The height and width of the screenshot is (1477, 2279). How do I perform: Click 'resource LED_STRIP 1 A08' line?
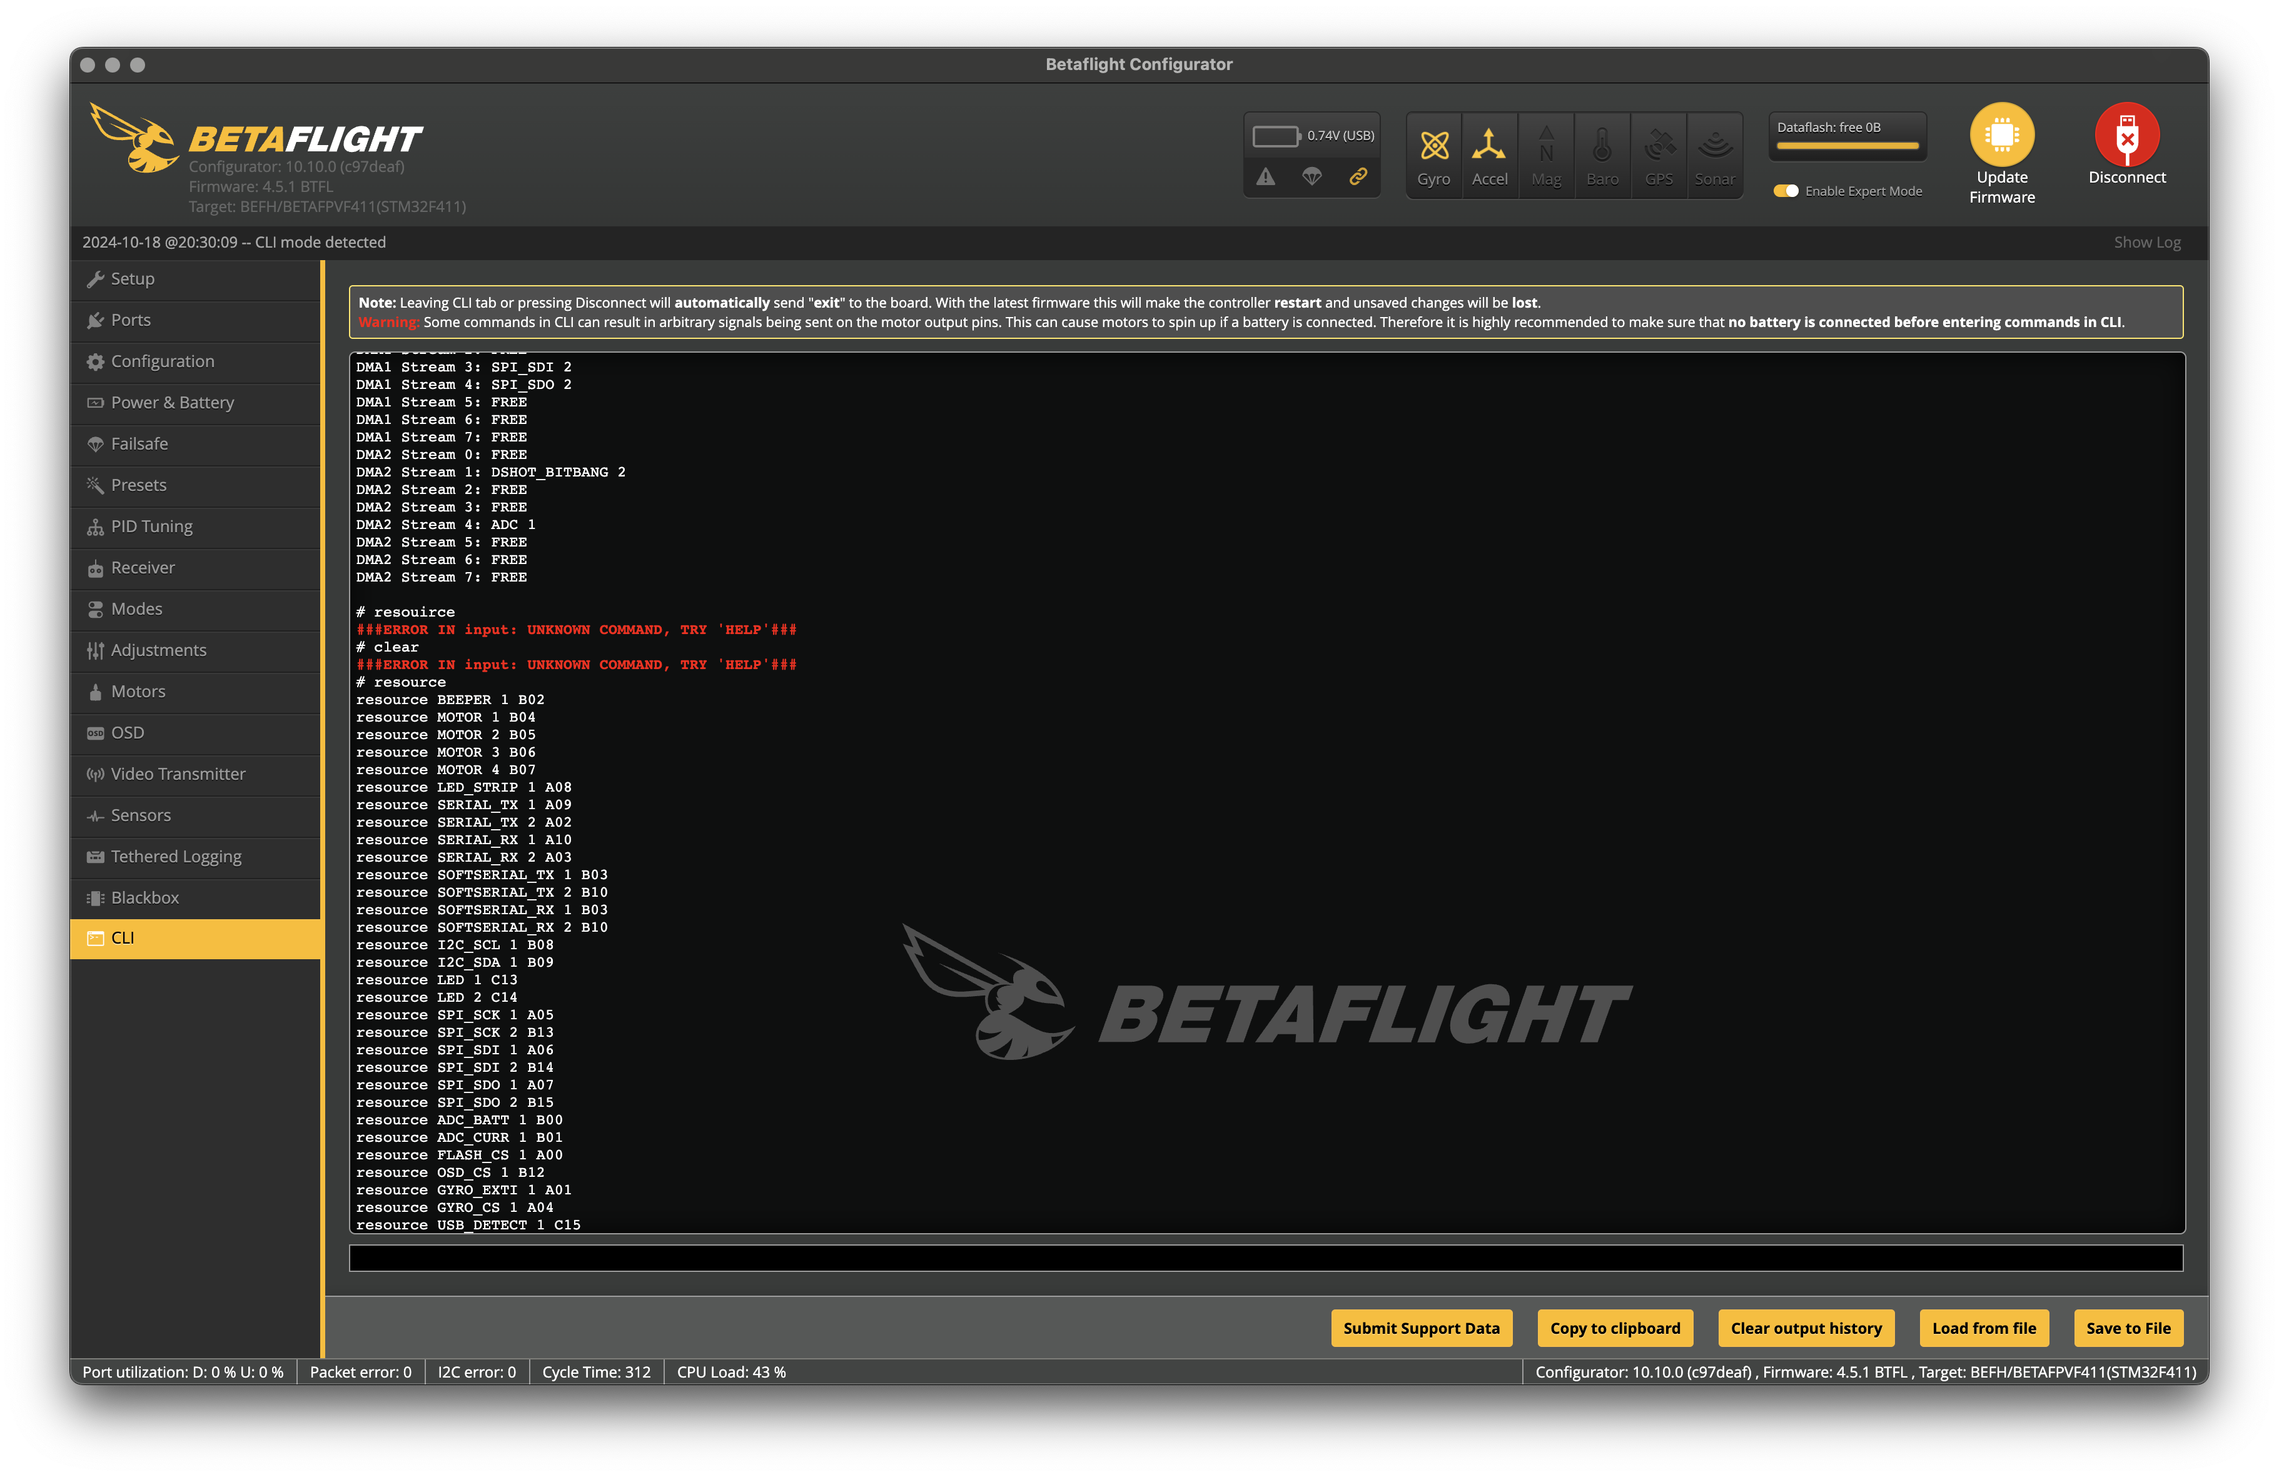pyautogui.click(x=463, y=787)
